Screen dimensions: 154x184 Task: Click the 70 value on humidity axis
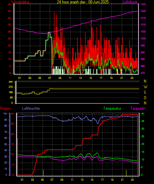click(6, 132)
